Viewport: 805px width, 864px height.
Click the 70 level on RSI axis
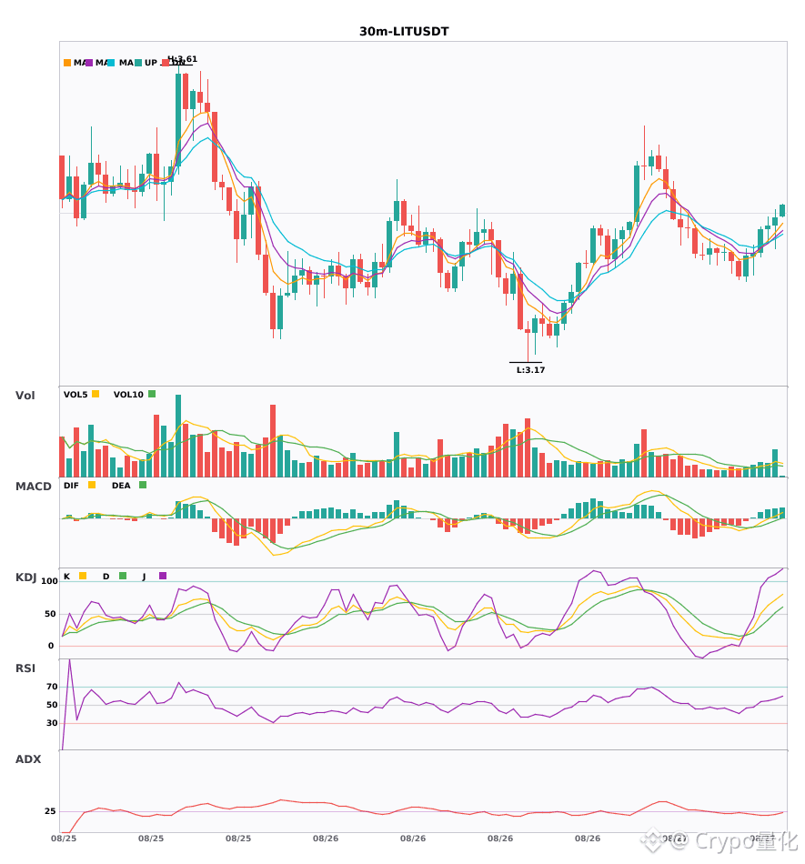click(x=52, y=687)
